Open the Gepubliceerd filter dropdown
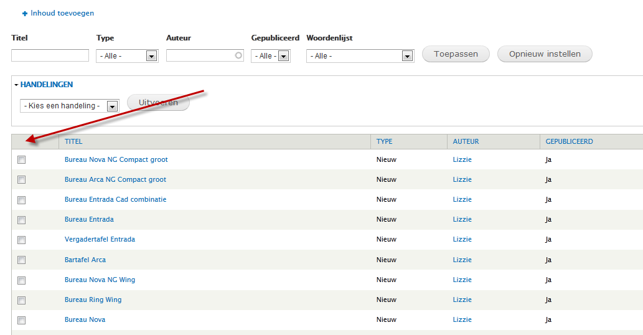 pyautogui.click(x=271, y=56)
